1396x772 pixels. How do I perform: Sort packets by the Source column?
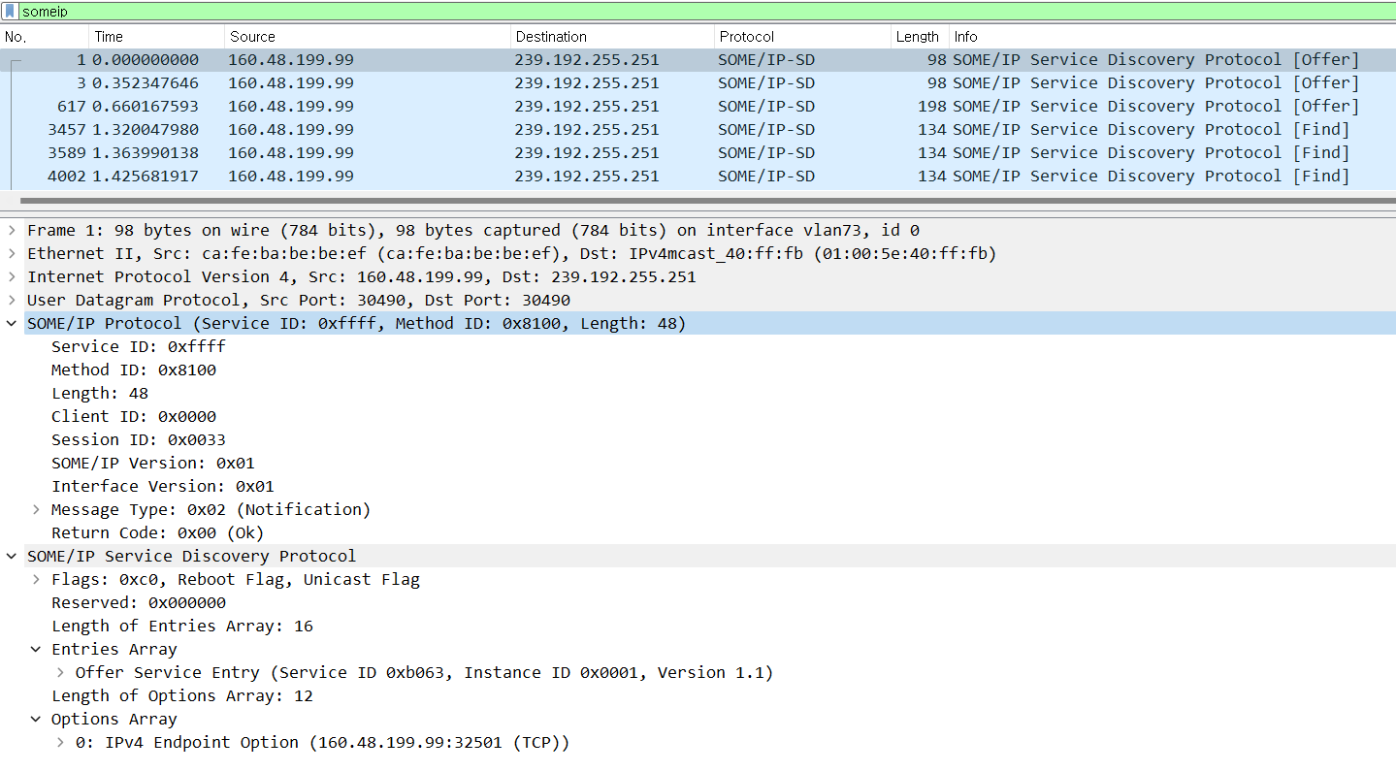click(x=368, y=37)
